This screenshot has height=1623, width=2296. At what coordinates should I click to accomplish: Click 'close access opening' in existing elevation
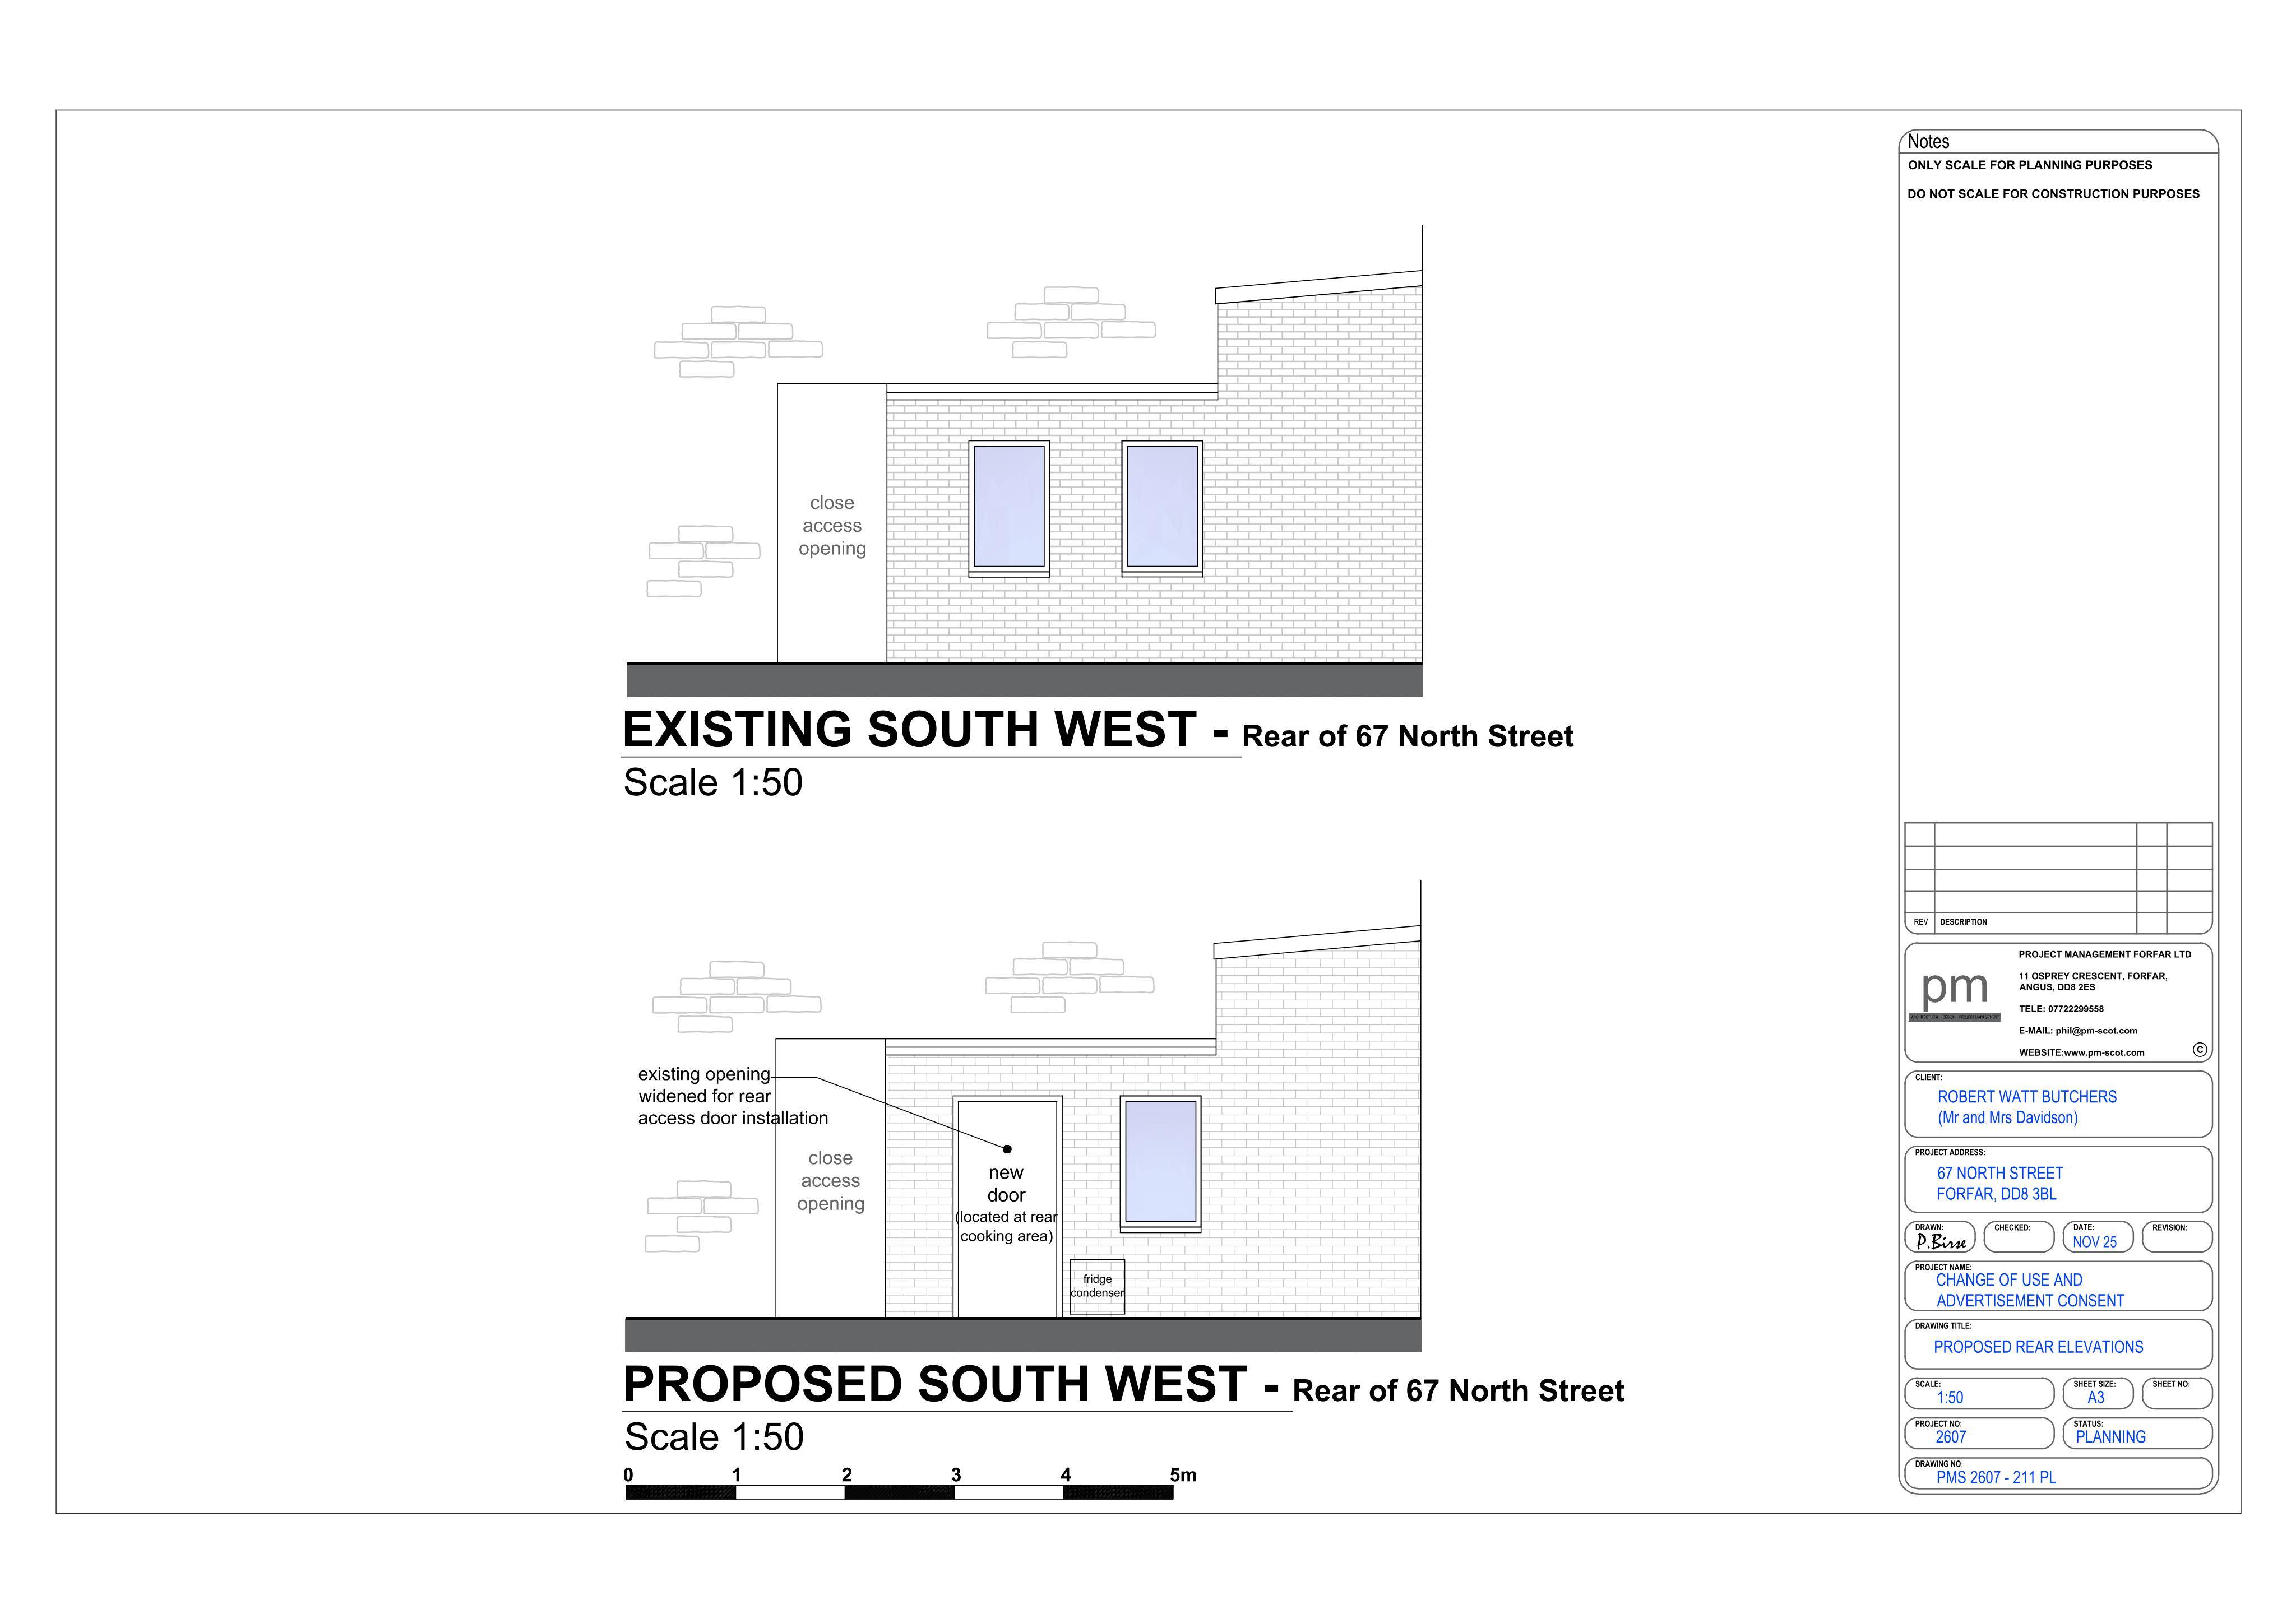tap(832, 525)
